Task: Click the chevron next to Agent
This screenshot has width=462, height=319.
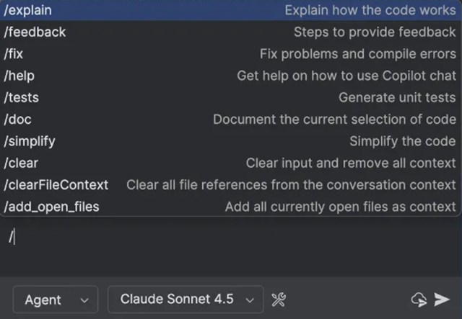Action: point(84,300)
